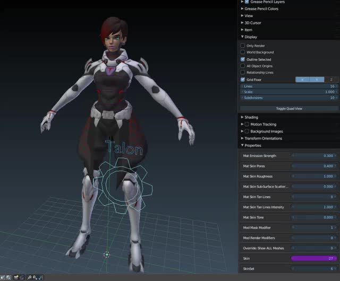
Task: Click the Mat Skin Sub-Surface Scatter slider
Action: 314,187
